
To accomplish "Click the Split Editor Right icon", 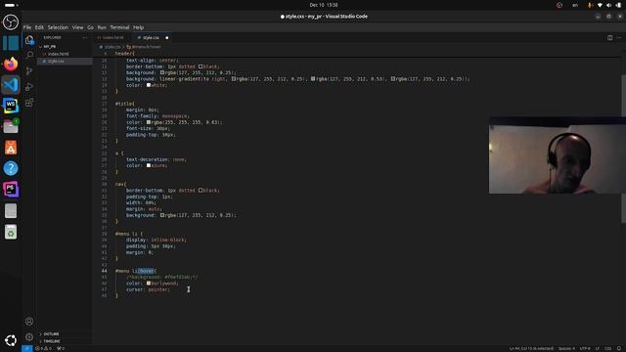I will point(609,37).
